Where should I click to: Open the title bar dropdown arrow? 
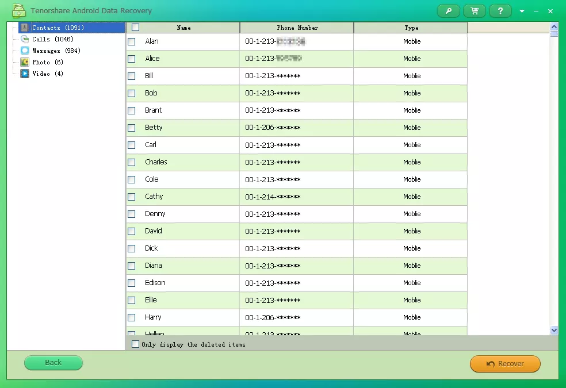[522, 10]
